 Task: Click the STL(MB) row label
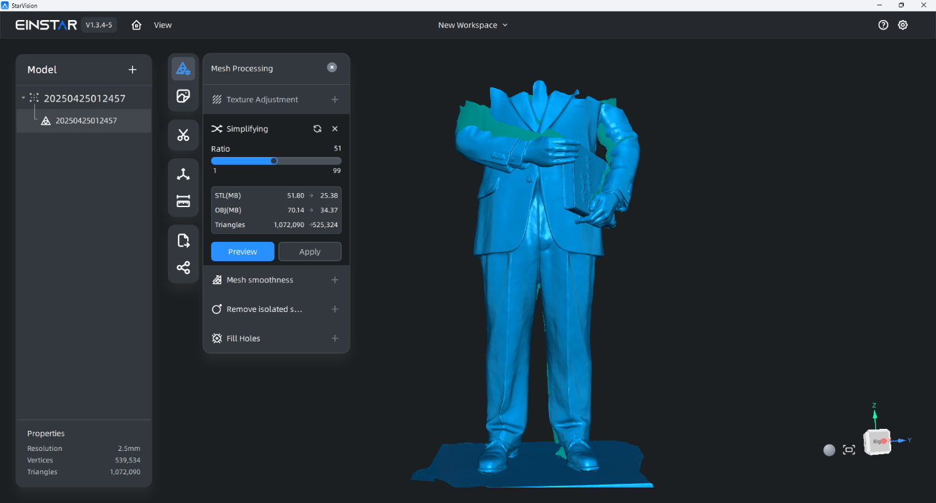pos(228,196)
